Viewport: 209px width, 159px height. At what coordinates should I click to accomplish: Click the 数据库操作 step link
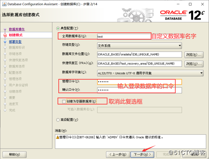17,29
